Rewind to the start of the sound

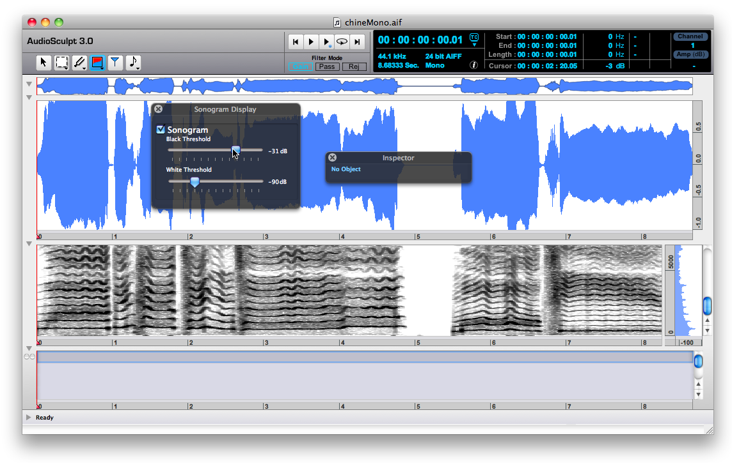(x=296, y=42)
